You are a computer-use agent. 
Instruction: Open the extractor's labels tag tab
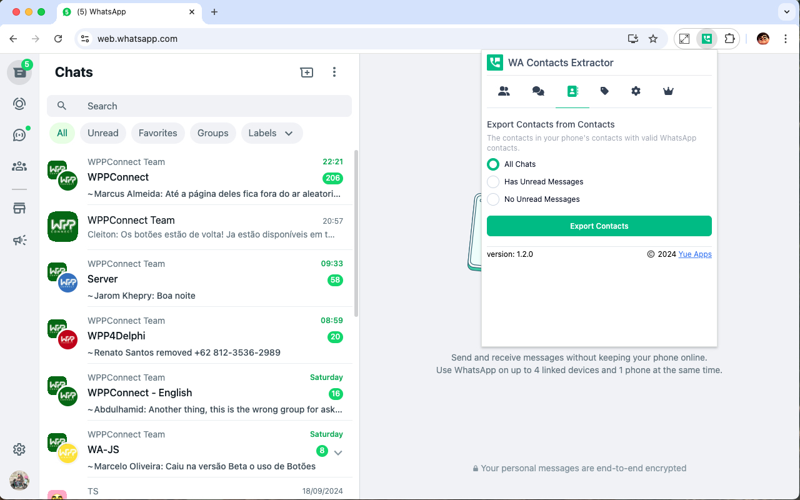click(x=604, y=91)
